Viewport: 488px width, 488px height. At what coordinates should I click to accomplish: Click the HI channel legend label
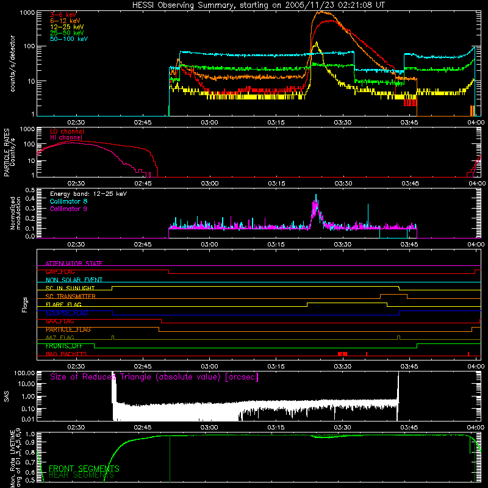66,138
